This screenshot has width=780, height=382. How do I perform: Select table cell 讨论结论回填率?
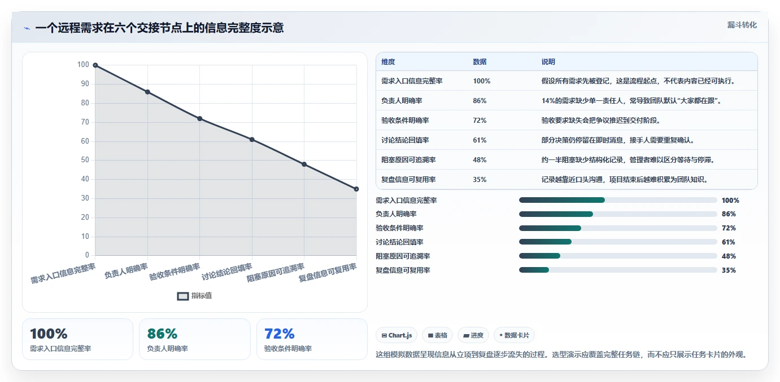coord(405,140)
